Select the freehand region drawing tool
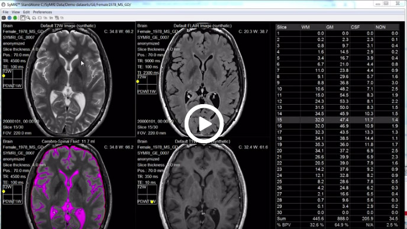The width and height of the screenshot is (407, 229). click(34, 18)
